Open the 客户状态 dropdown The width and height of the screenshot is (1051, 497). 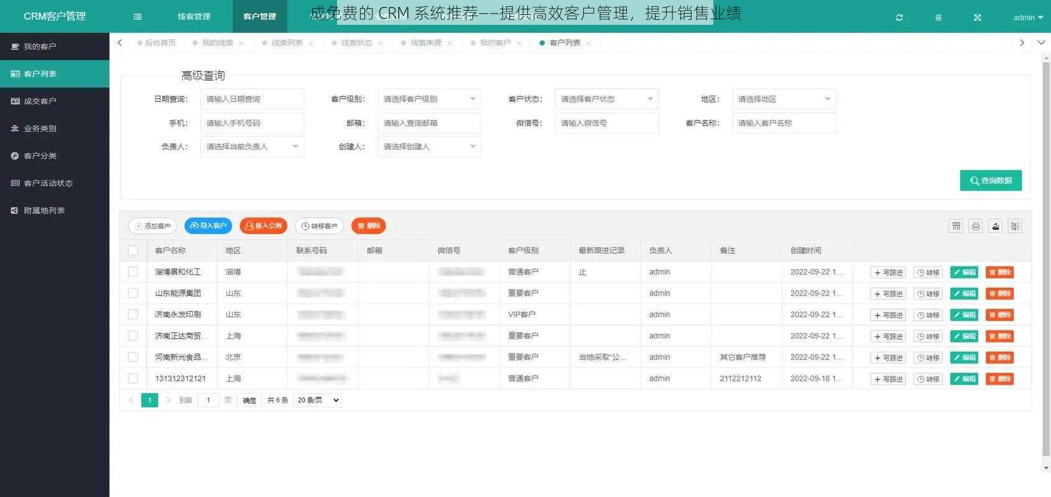tap(606, 99)
